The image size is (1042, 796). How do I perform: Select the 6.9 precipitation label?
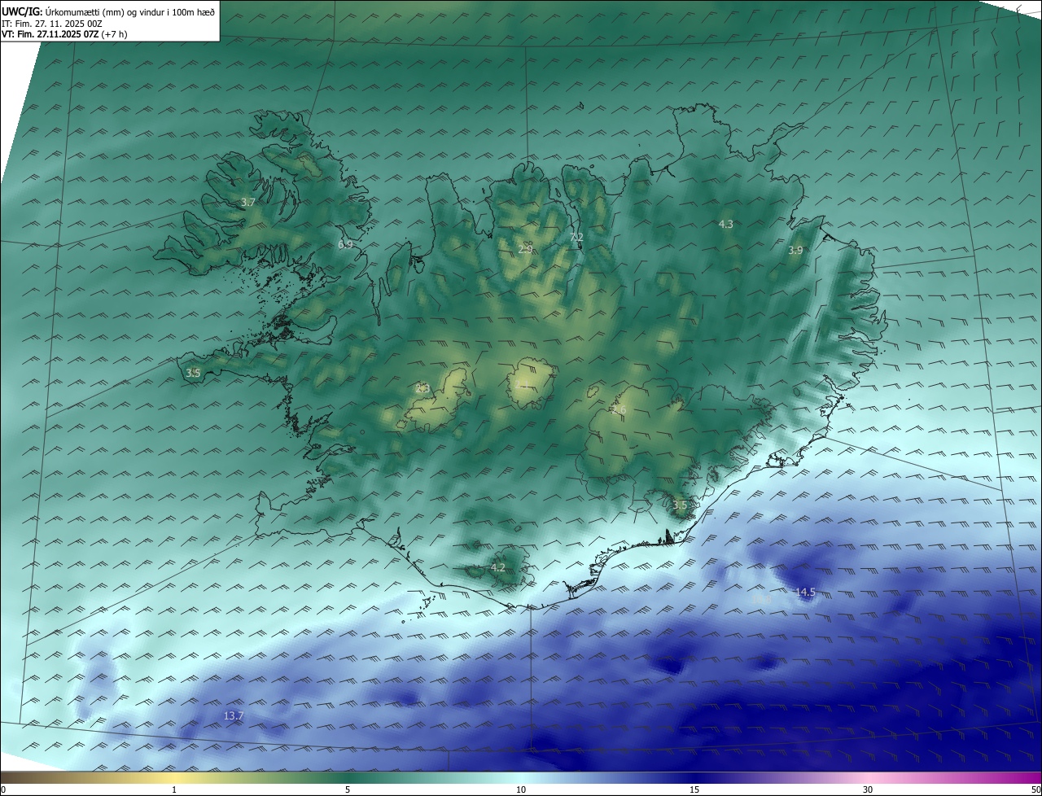click(x=345, y=244)
